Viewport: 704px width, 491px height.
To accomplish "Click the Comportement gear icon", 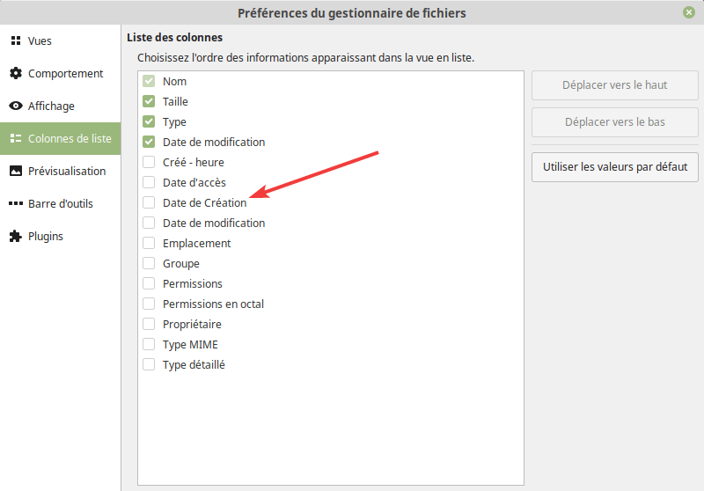I will pyautogui.click(x=15, y=74).
